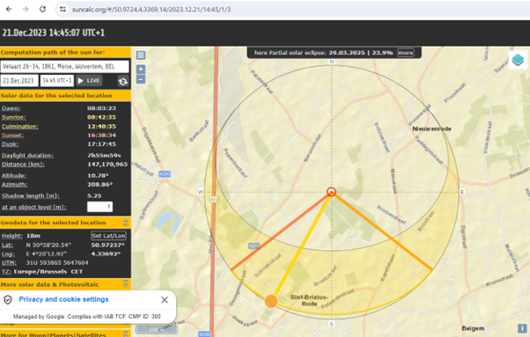The image size is (530, 337).
Task: Click the 21.Dec.2023 date field
Action: point(19,81)
